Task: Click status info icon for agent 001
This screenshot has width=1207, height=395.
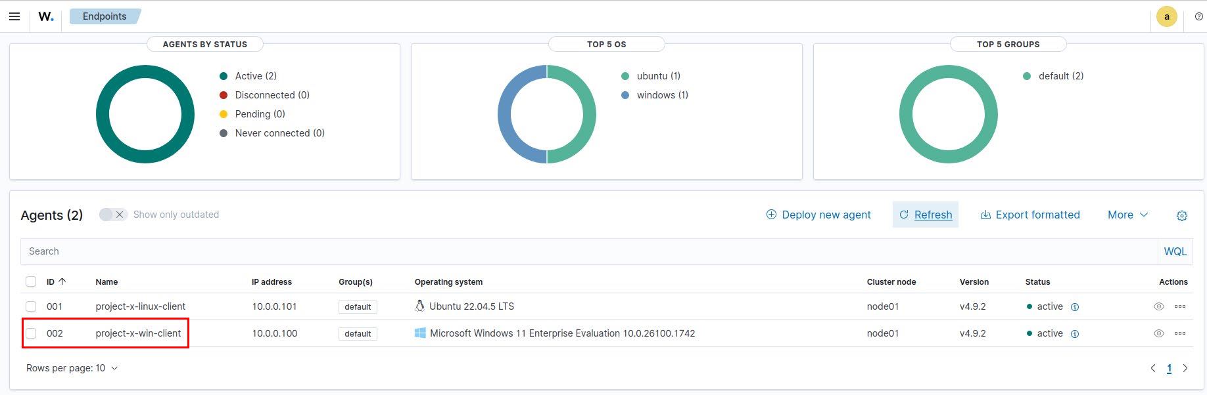Action: point(1075,307)
